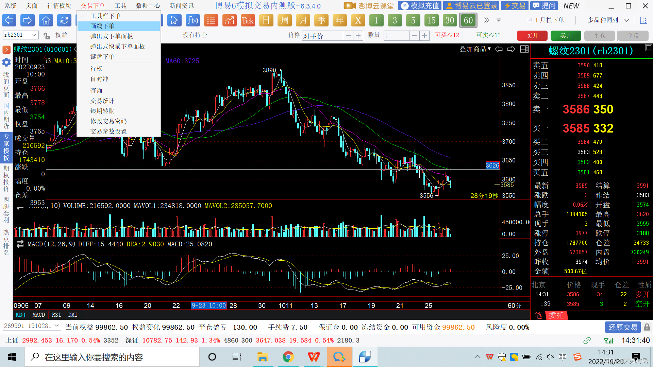Click the home page toolbar icon
The width and height of the screenshot is (653, 367).
pyautogui.click(x=46, y=20)
